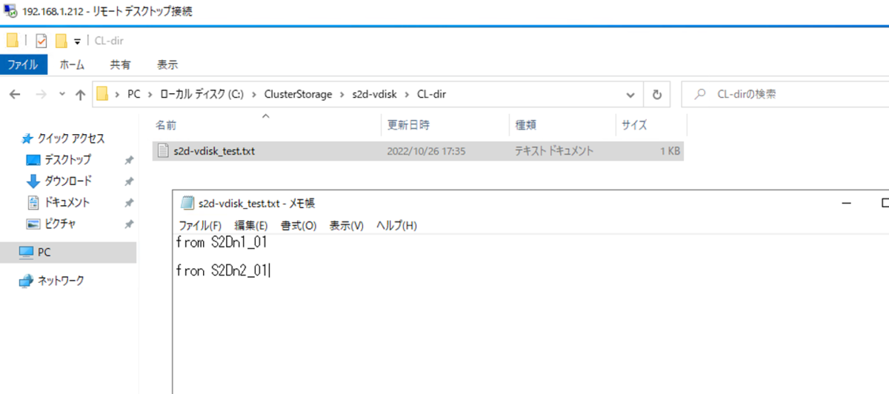The width and height of the screenshot is (889, 394).
Task: Open the Quick Access Toolbar customize dropdown
Action: [77, 41]
